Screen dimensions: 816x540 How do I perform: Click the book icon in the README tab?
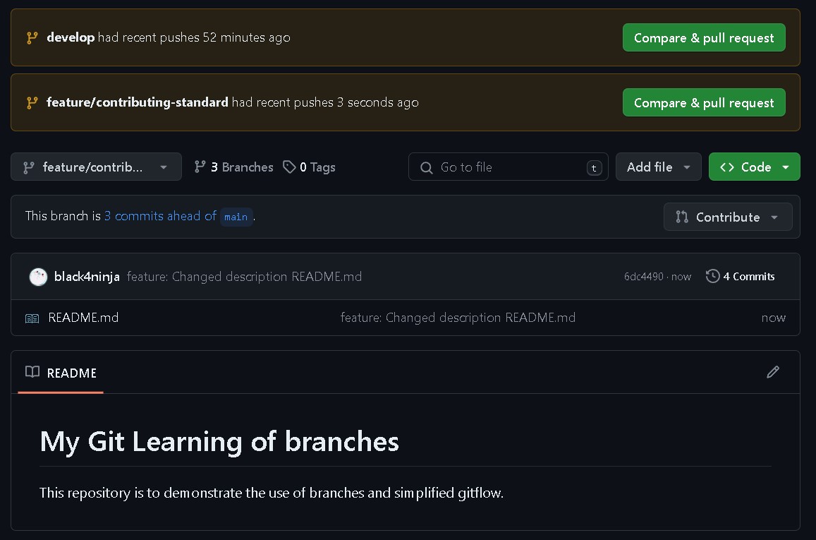click(x=32, y=372)
